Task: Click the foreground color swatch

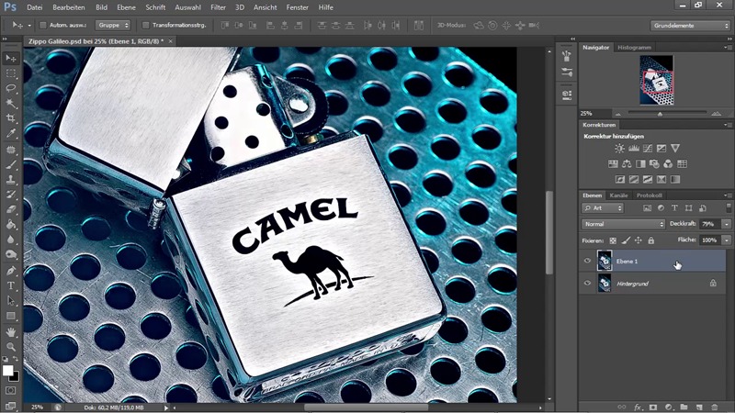Action: point(7,371)
